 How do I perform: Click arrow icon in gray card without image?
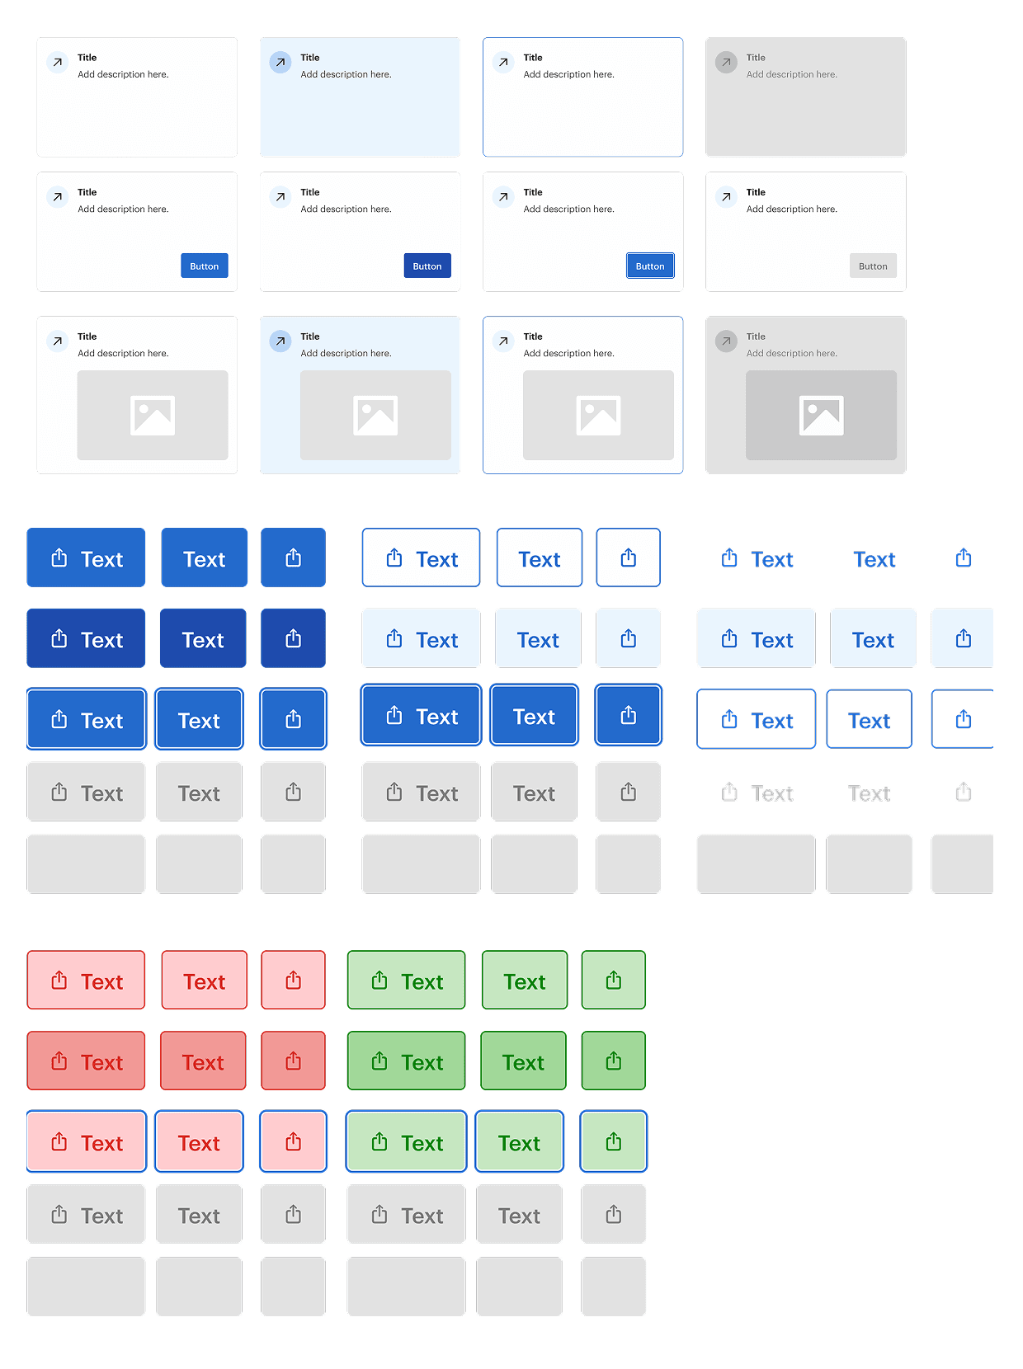tap(726, 63)
